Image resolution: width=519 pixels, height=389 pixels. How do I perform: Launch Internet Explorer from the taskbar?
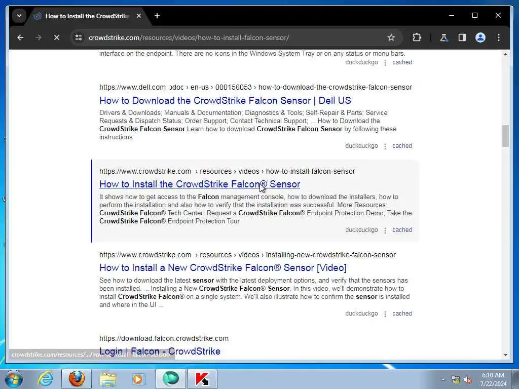pos(45,379)
